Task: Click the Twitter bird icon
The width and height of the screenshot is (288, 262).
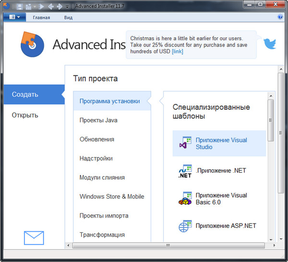Action: 270,44
